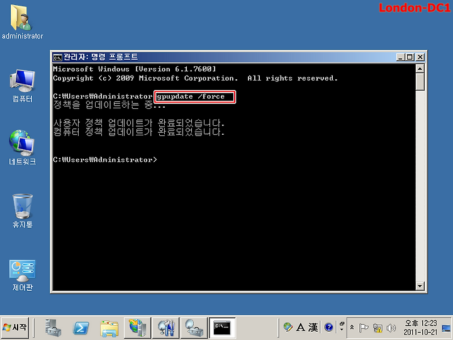This screenshot has width=453, height=340.
Task: Open the administrator folder on the desktop
Action: click(x=22, y=21)
